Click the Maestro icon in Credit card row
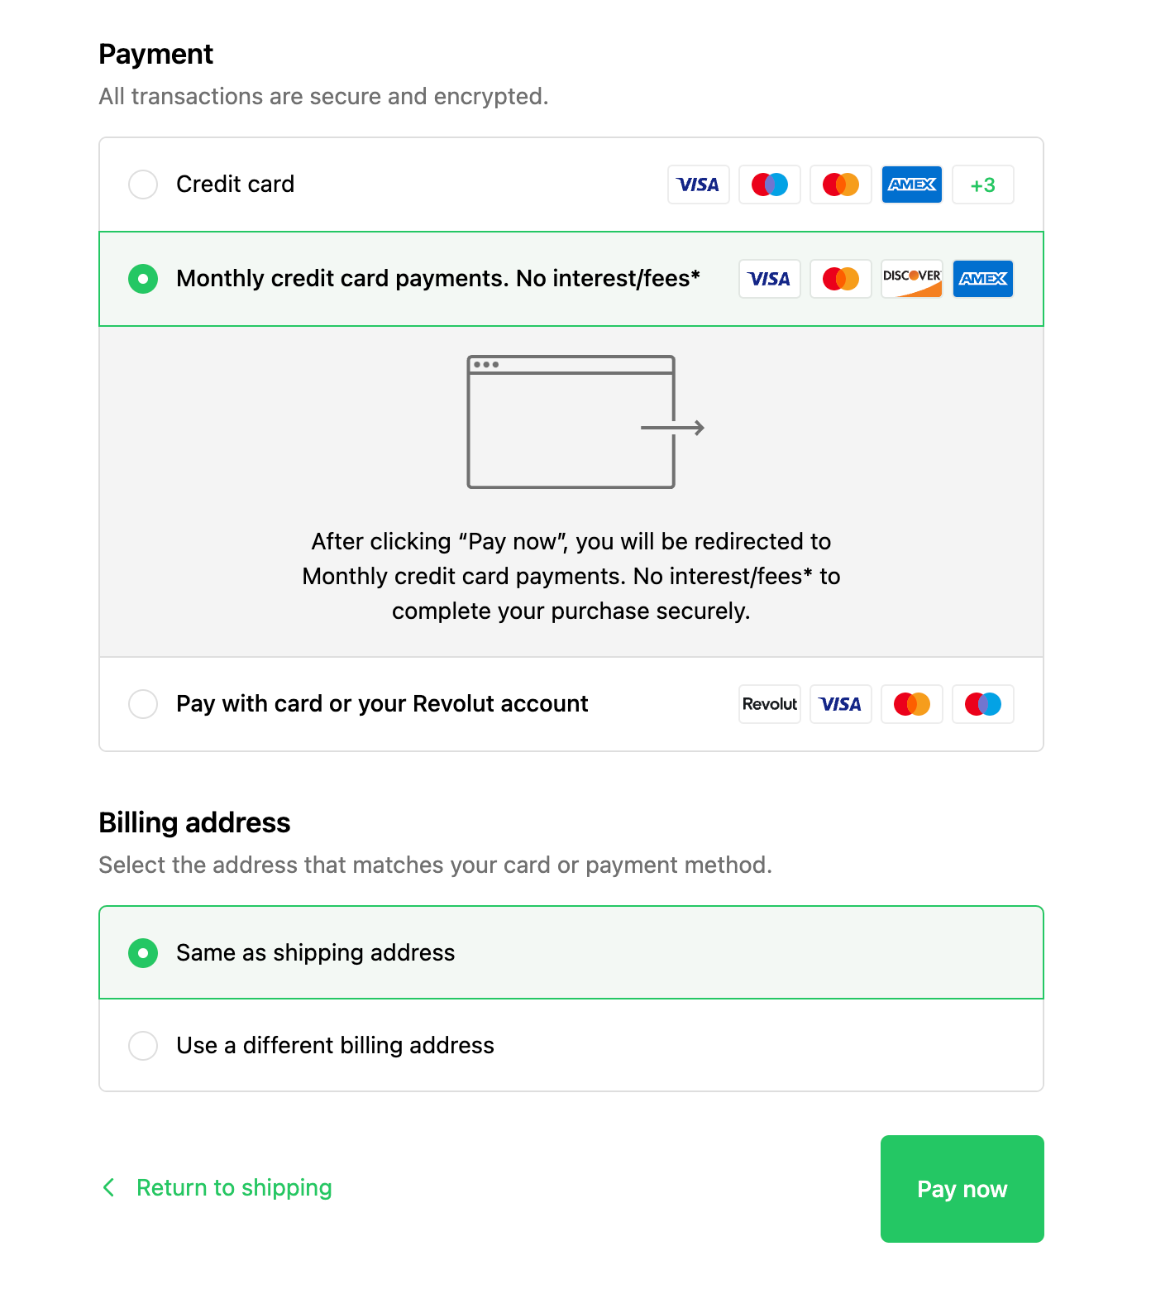The height and width of the screenshot is (1299, 1151). (x=769, y=185)
